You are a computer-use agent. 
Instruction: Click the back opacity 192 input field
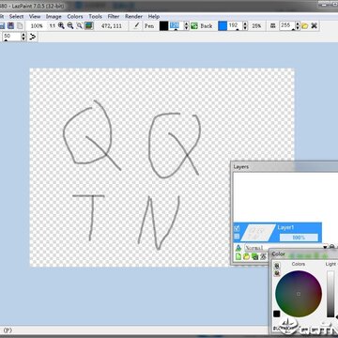[x=235, y=26]
